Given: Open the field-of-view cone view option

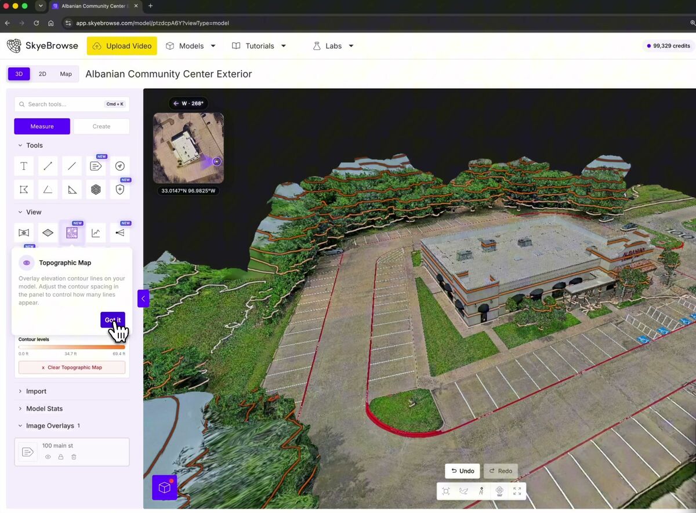Looking at the screenshot, I should (119, 233).
